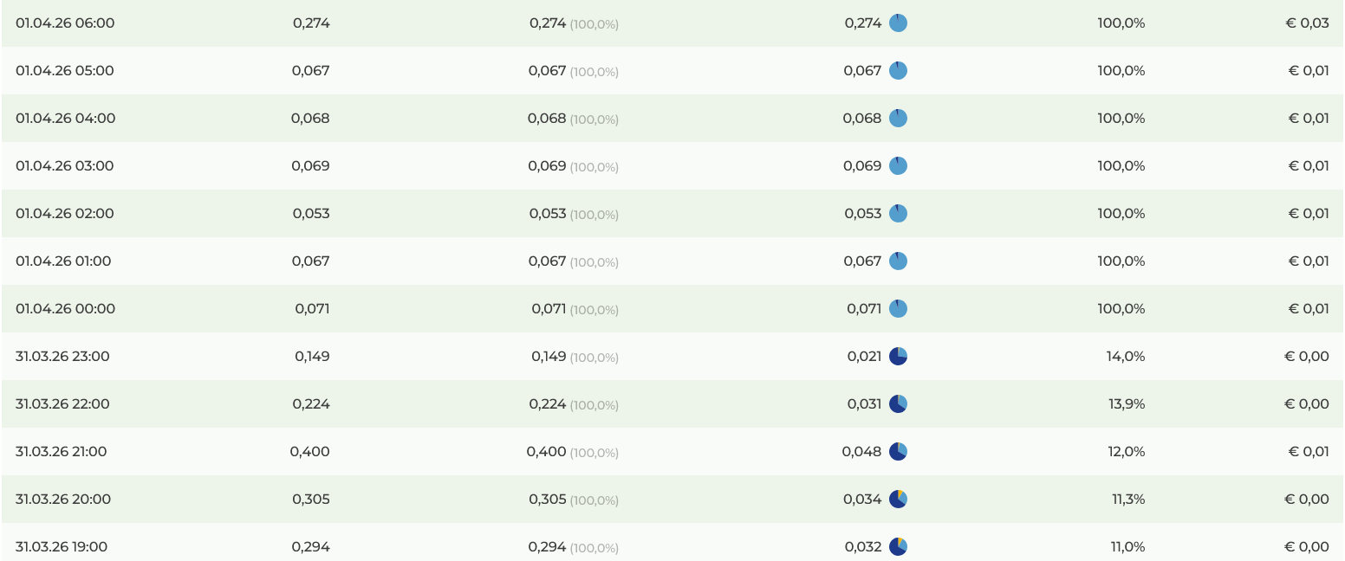
Task: Click the pie icon in the 01.04.26 00:00 row
Action: pos(898,309)
